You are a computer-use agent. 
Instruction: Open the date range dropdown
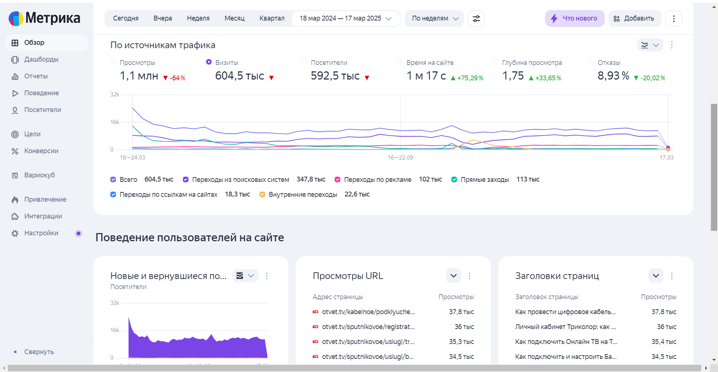tap(345, 18)
